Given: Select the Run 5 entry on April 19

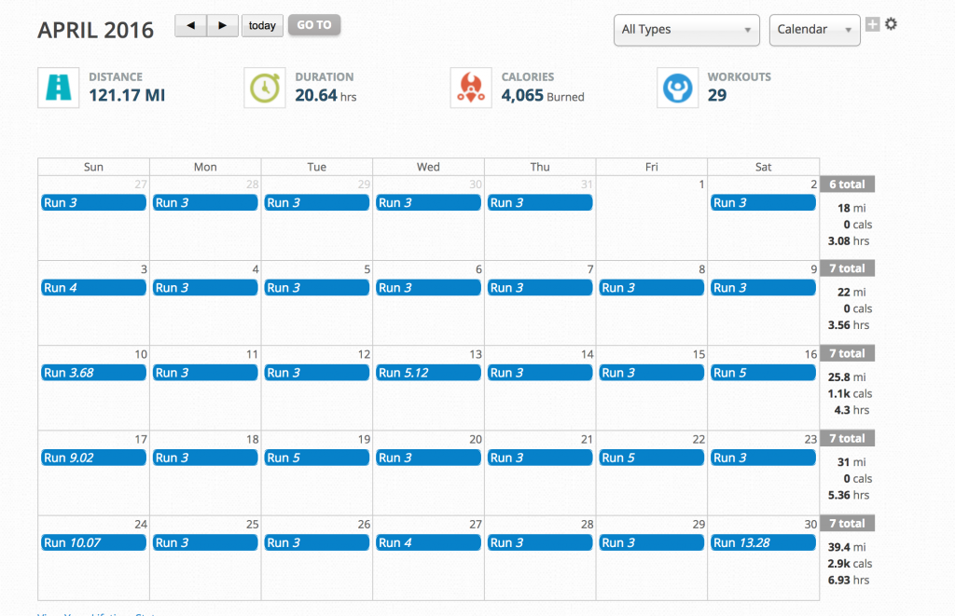Looking at the screenshot, I should (x=317, y=458).
